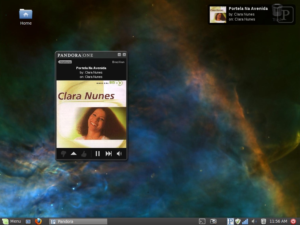Click the red power quit button
The width and height of the screenshot is (300, 225).
click(293, 221)
